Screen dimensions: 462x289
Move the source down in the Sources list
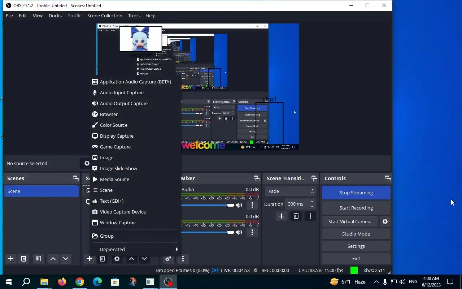(x=144, y=259)
